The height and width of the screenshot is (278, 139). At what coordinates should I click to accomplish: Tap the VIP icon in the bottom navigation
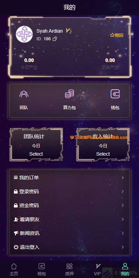(x=98, y=266)
